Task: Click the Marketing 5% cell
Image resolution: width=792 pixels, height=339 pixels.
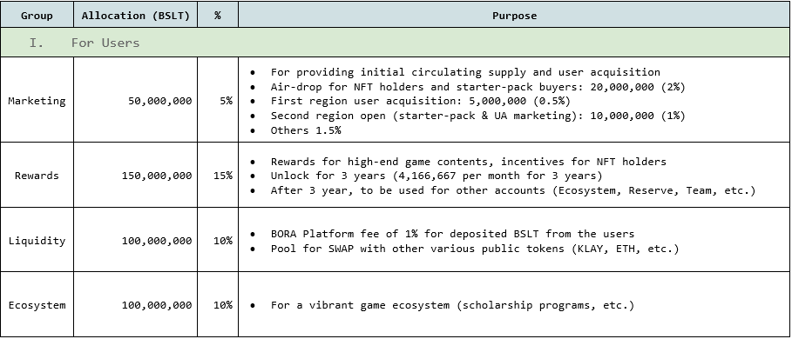Action: [x=218, y=100]
